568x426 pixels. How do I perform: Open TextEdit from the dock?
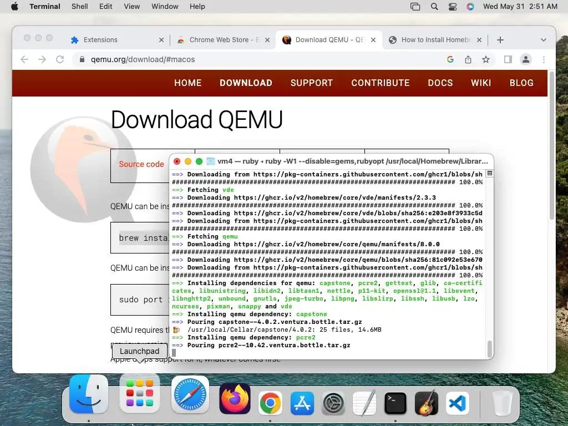[x=364, y=403]
